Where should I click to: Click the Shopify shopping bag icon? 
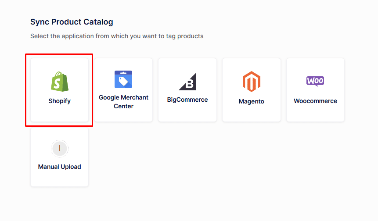59,82
